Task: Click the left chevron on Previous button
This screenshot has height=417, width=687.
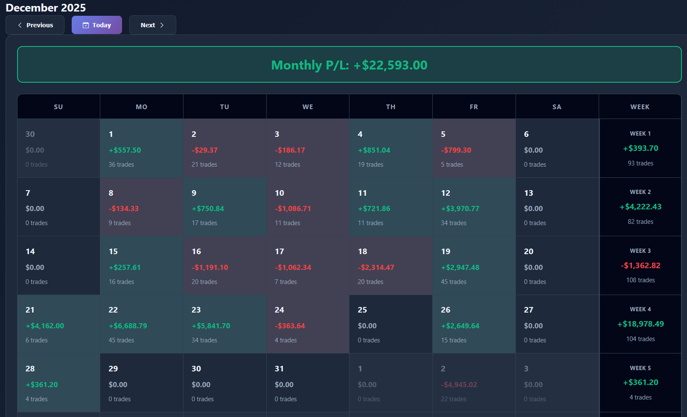Action: click(x=20, y=25)
